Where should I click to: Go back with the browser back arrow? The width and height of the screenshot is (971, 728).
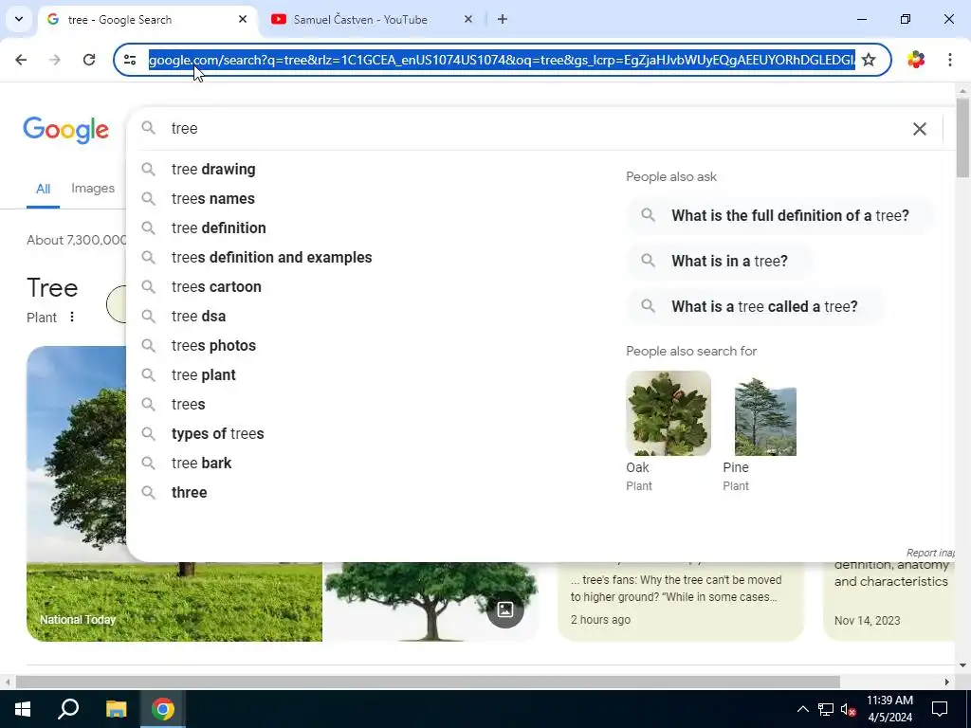coord(21,60)
